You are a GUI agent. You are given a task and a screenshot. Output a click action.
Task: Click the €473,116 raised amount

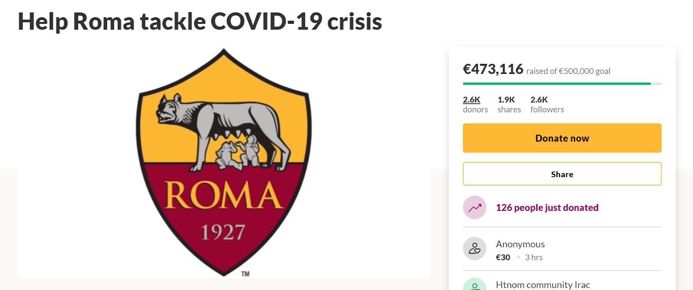493,69
